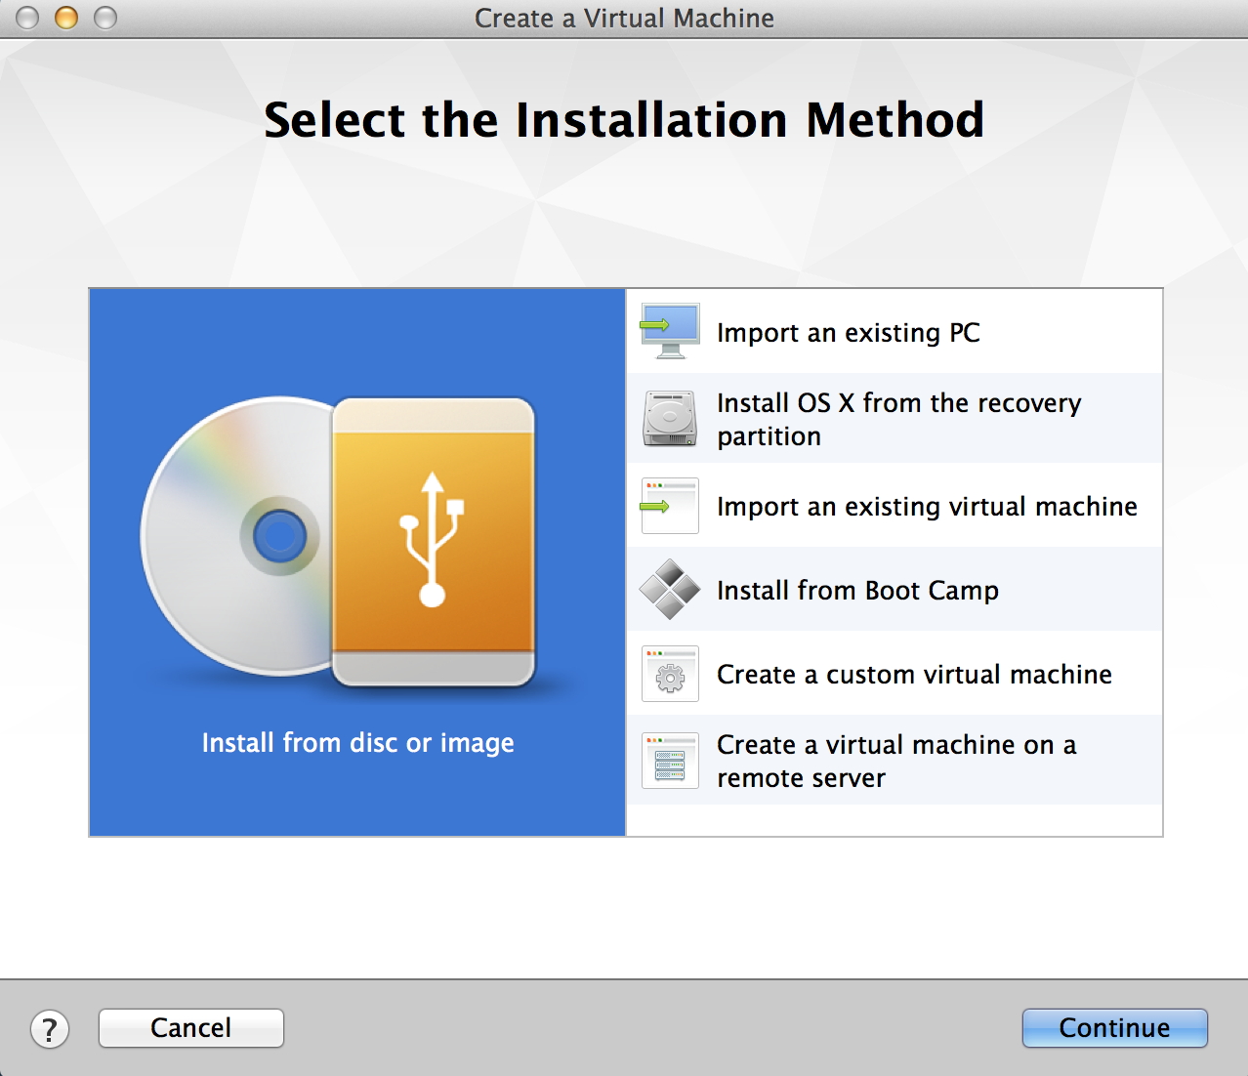This screenshot has height=1076, width=1248.
Task: Select "Create a custom virtual machine"
Action: coord(914,674)
